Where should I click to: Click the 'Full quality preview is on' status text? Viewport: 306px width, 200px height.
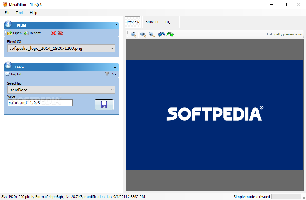284,34
